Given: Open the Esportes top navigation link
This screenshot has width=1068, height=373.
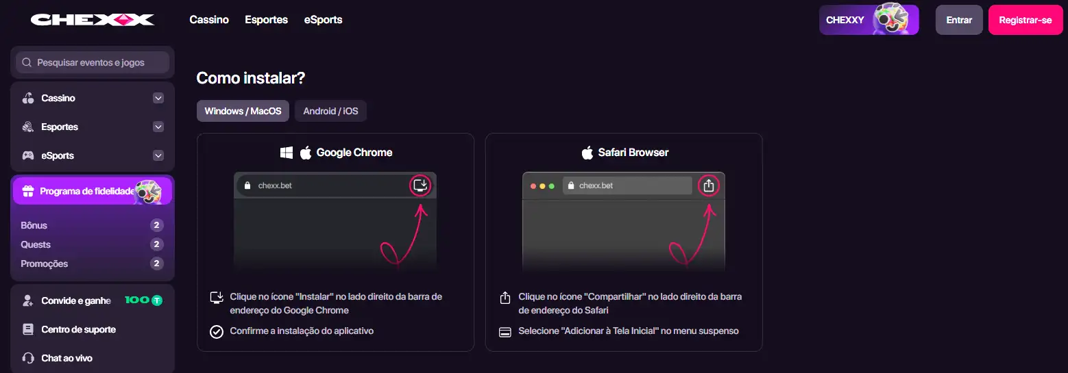Looking at the screenshot, I should pos(267,20).
